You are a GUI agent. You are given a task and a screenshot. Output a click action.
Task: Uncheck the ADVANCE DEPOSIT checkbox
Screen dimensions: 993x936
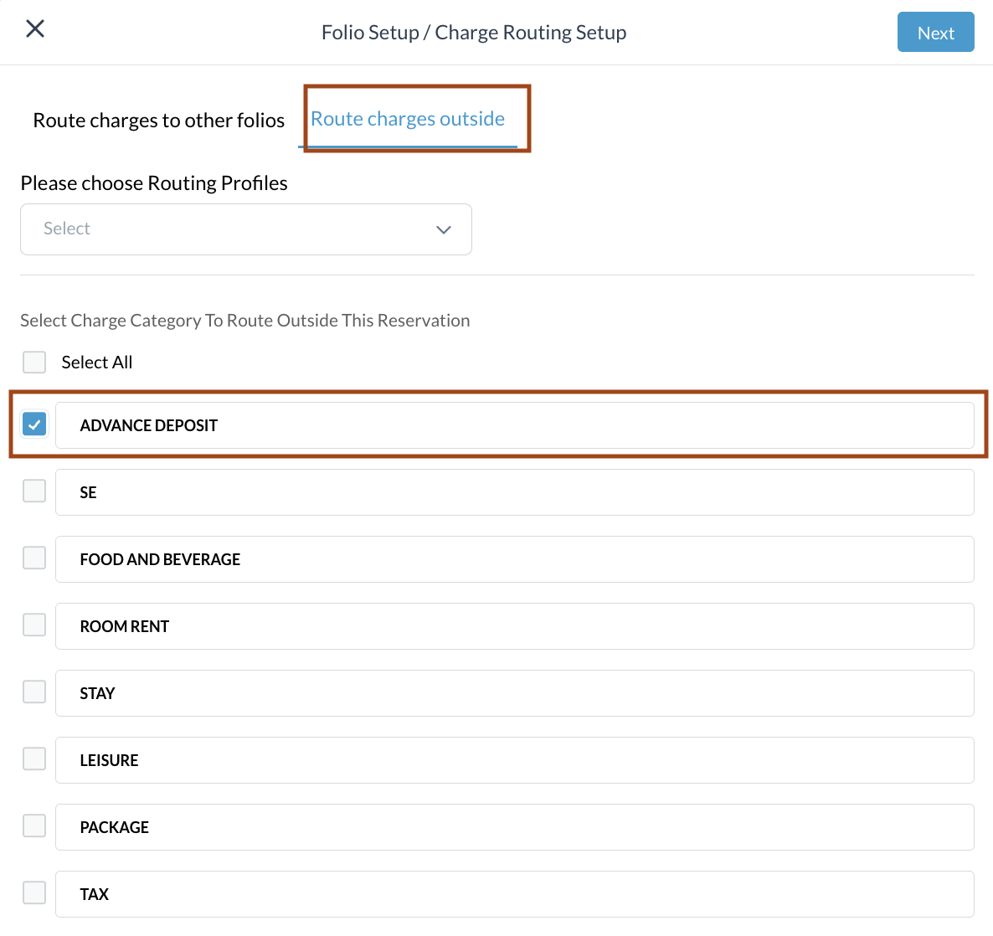34,424
